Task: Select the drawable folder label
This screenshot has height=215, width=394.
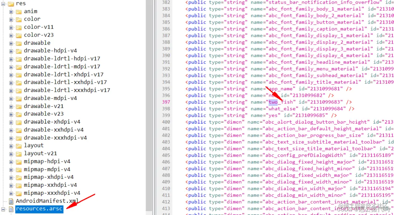Action: [x=37, y=43]
